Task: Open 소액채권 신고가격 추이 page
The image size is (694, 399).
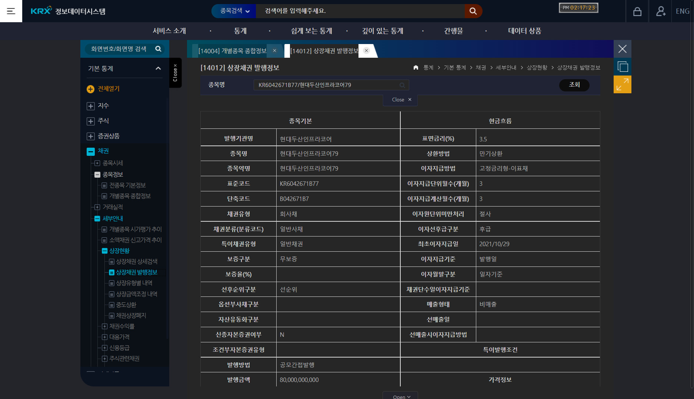Action: [135, 240]
